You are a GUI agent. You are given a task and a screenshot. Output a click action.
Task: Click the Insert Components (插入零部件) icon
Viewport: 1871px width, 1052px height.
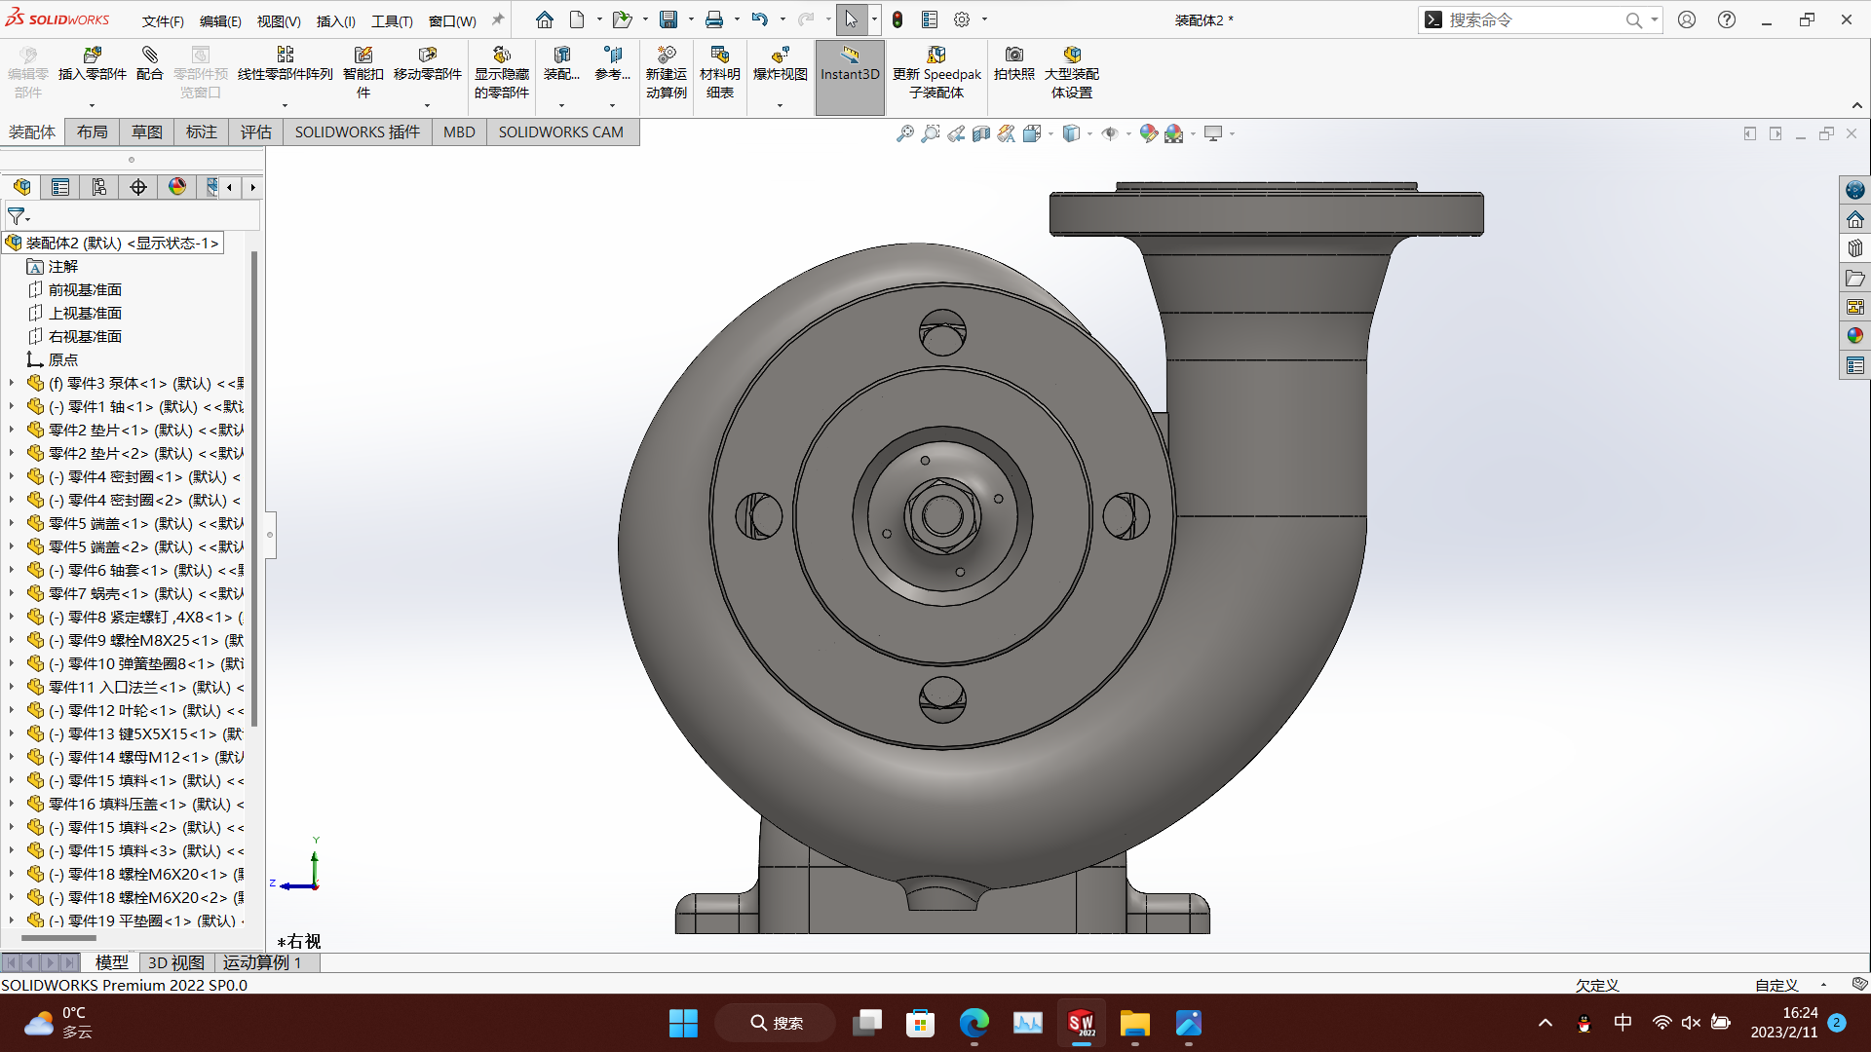[93, 56]
